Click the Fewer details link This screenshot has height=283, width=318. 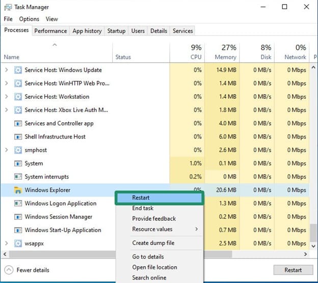pyautogui.click(x=33, y=270)
